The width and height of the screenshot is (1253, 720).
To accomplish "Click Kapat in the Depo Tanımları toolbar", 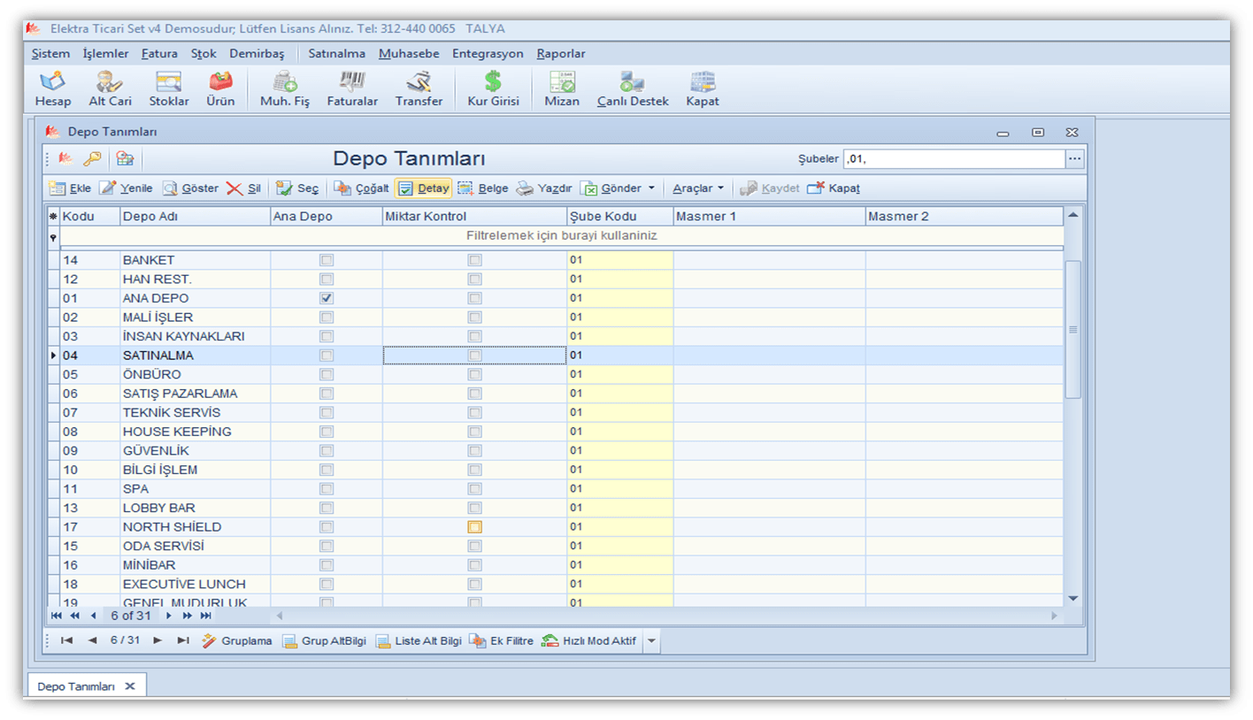I will point(834,188).
